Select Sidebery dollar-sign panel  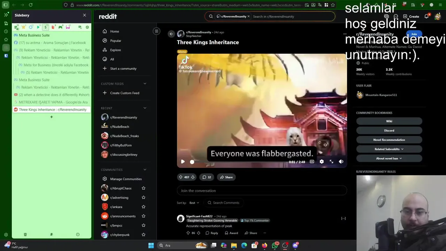point(46,27)
